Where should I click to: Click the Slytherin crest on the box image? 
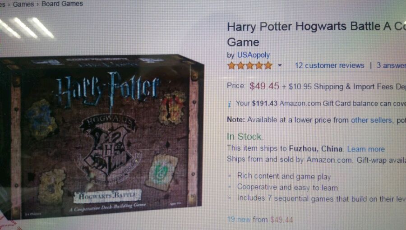coord(162,171)
